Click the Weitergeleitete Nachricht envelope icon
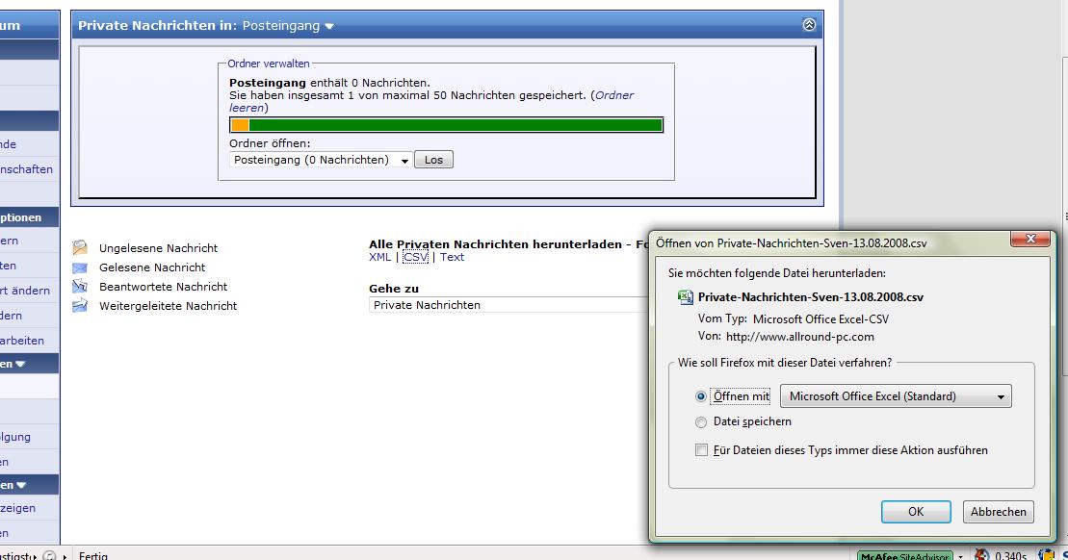1068x560 pixels. (80, 306)
